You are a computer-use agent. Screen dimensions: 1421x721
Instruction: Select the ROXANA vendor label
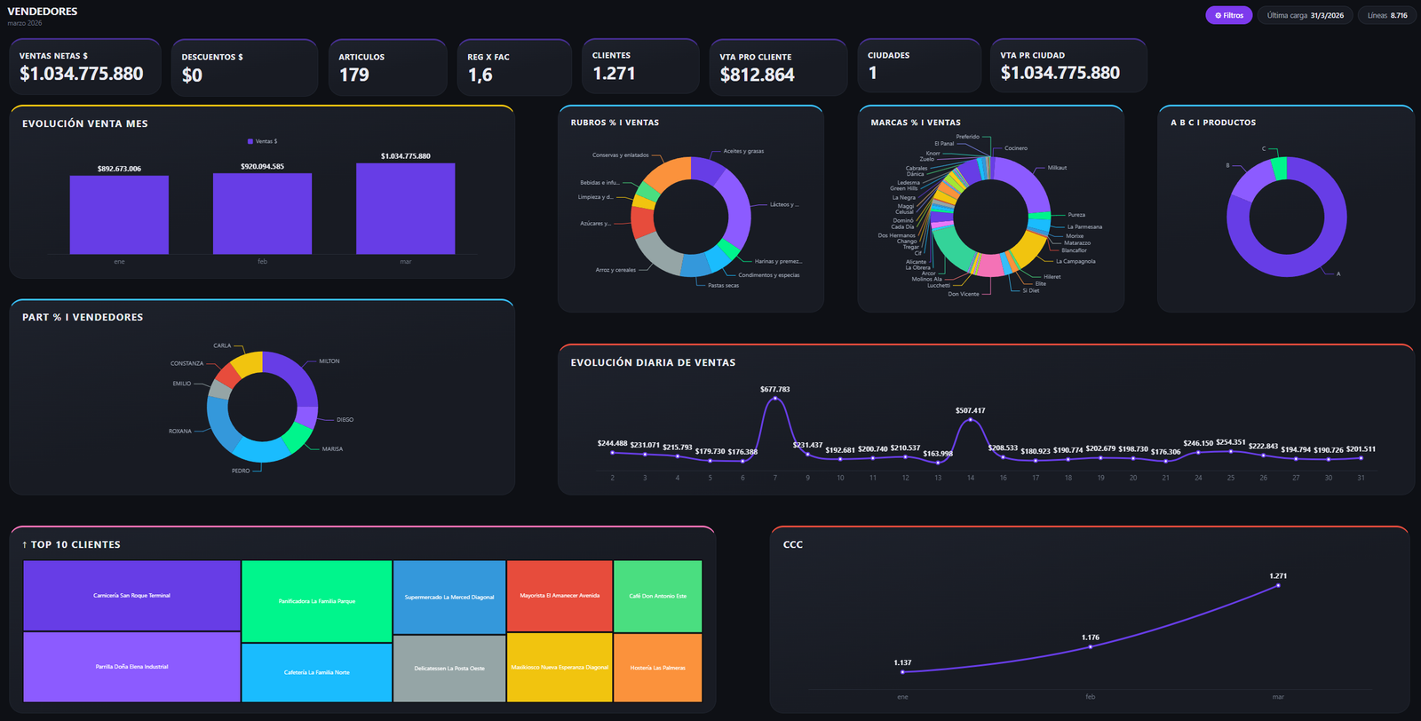180,432
